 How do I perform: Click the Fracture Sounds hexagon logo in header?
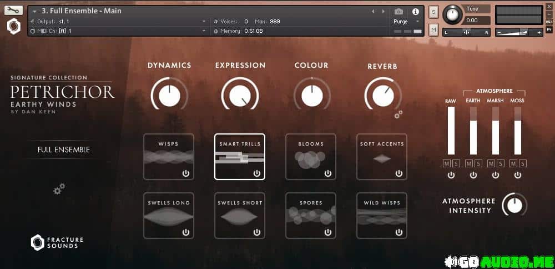coord(14,27)
